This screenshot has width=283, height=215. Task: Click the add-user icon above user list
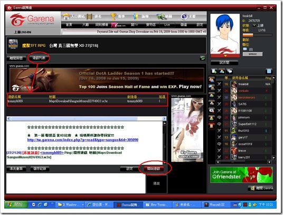click(x=222, y=71)
